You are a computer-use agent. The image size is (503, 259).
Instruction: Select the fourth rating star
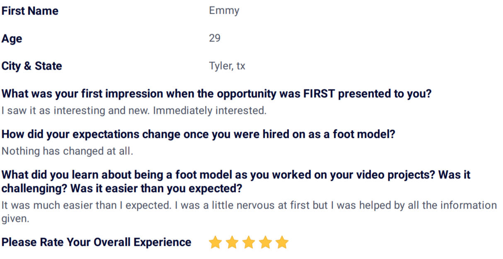[265, 242]
